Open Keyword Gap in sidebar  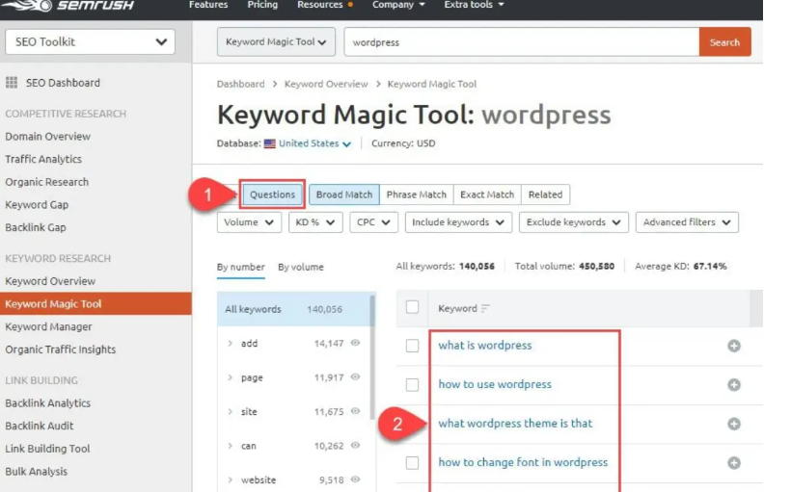point(37,204)
